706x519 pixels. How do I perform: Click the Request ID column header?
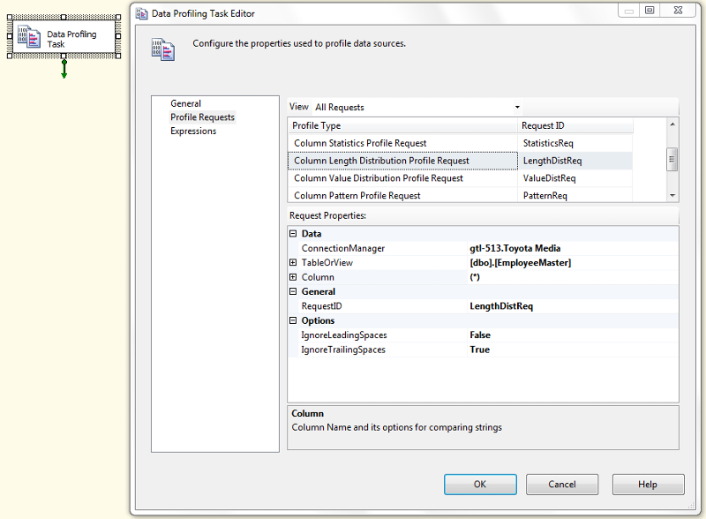tap(575, 125)
